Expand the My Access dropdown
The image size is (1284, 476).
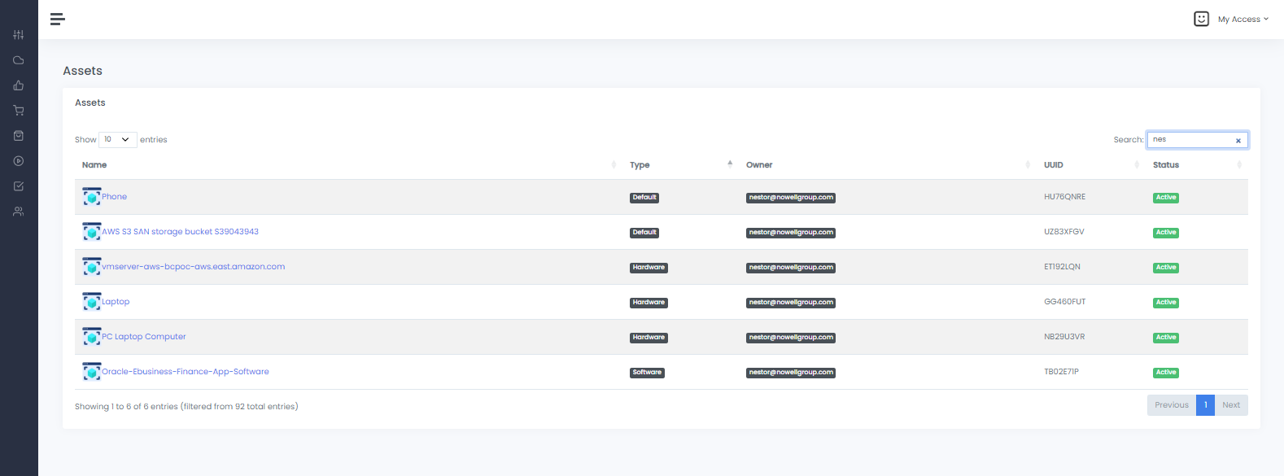[1243, 19]
